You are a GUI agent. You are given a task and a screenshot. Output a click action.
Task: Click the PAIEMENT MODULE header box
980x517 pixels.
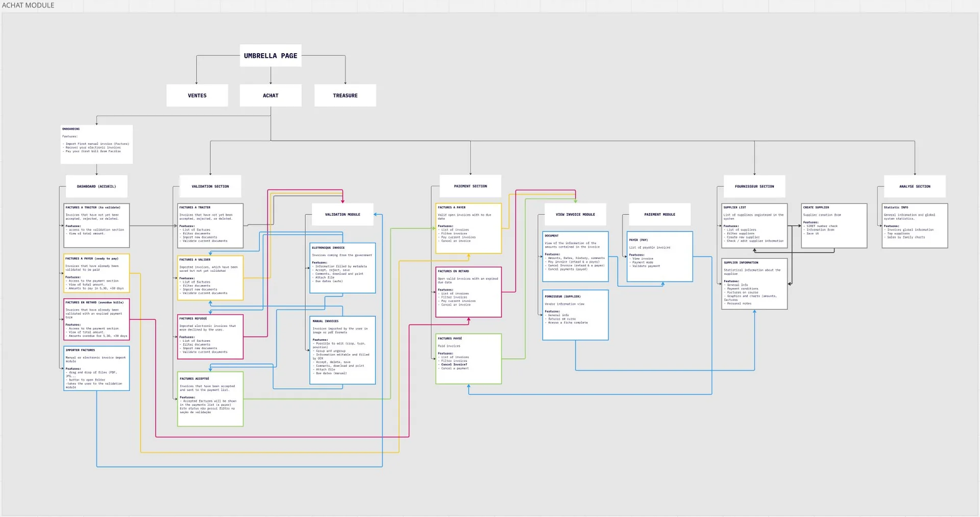(659, 215)
